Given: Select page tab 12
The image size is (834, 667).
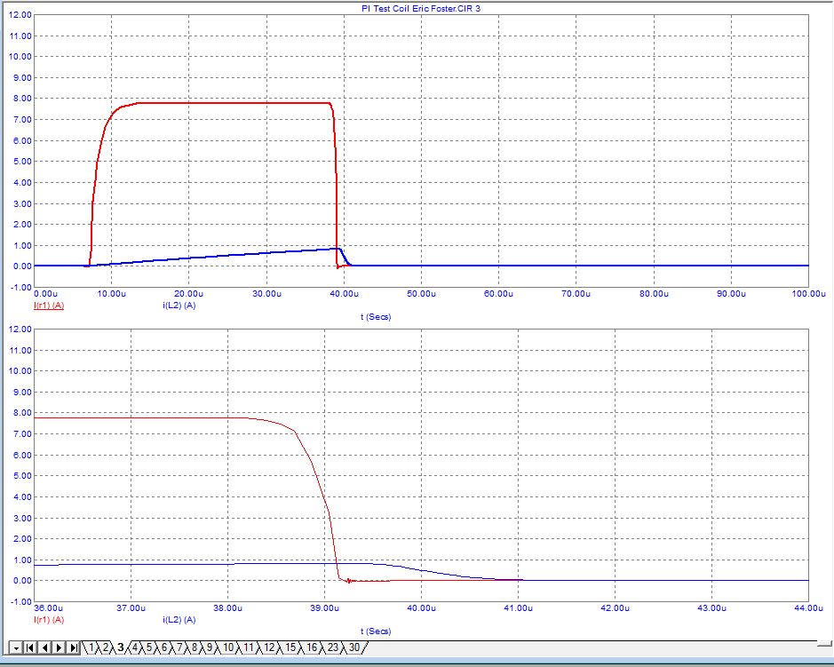Looking at the screenshot, I should click(270, 647).
